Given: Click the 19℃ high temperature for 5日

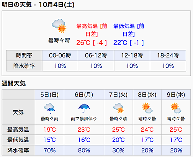Looking at the screenshot, I should tap(50, 130).
